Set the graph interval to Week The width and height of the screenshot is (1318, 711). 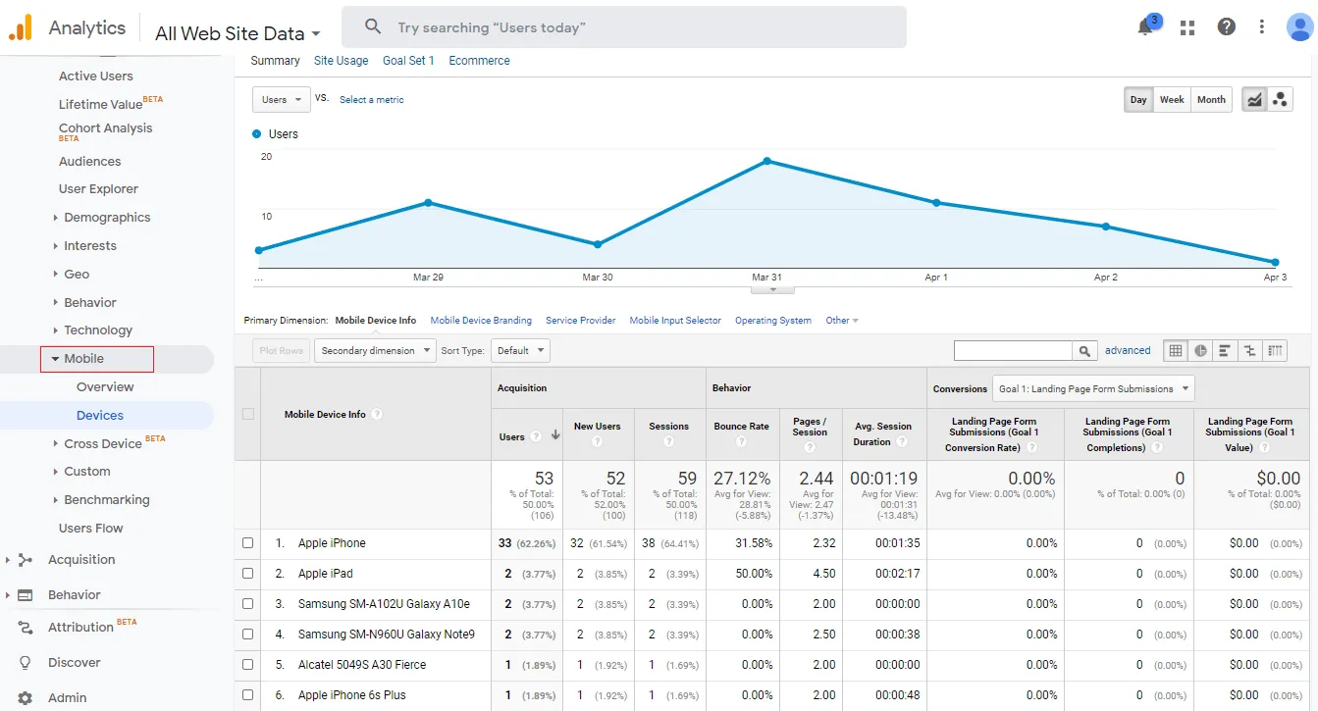pos(1172,99)
